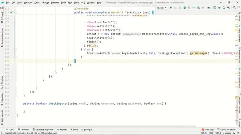Open the TODO tool window
The height and width of the screenshot is (135, 241).
click(10, 129)
